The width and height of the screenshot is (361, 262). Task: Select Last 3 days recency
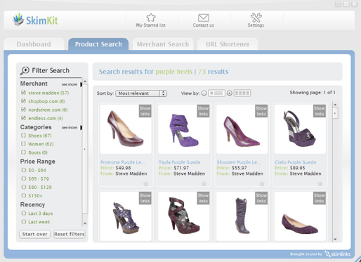(24, 214)
